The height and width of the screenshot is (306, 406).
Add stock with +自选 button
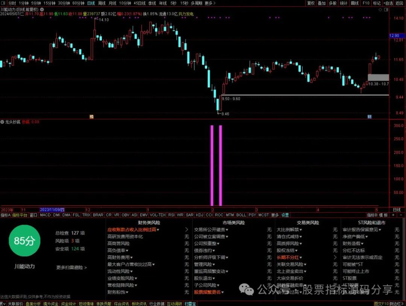(388, 3)
